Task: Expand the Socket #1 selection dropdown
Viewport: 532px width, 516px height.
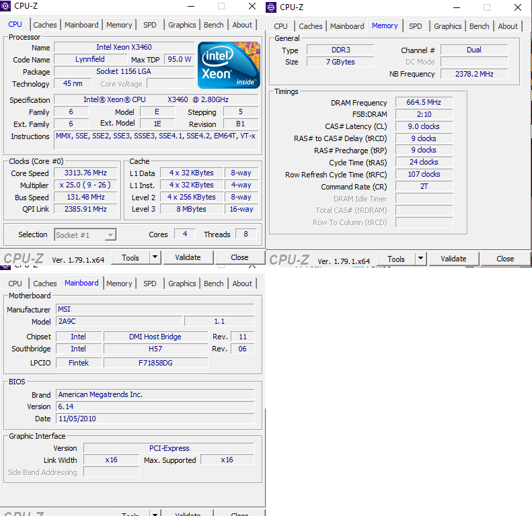Action: (110, 234)
